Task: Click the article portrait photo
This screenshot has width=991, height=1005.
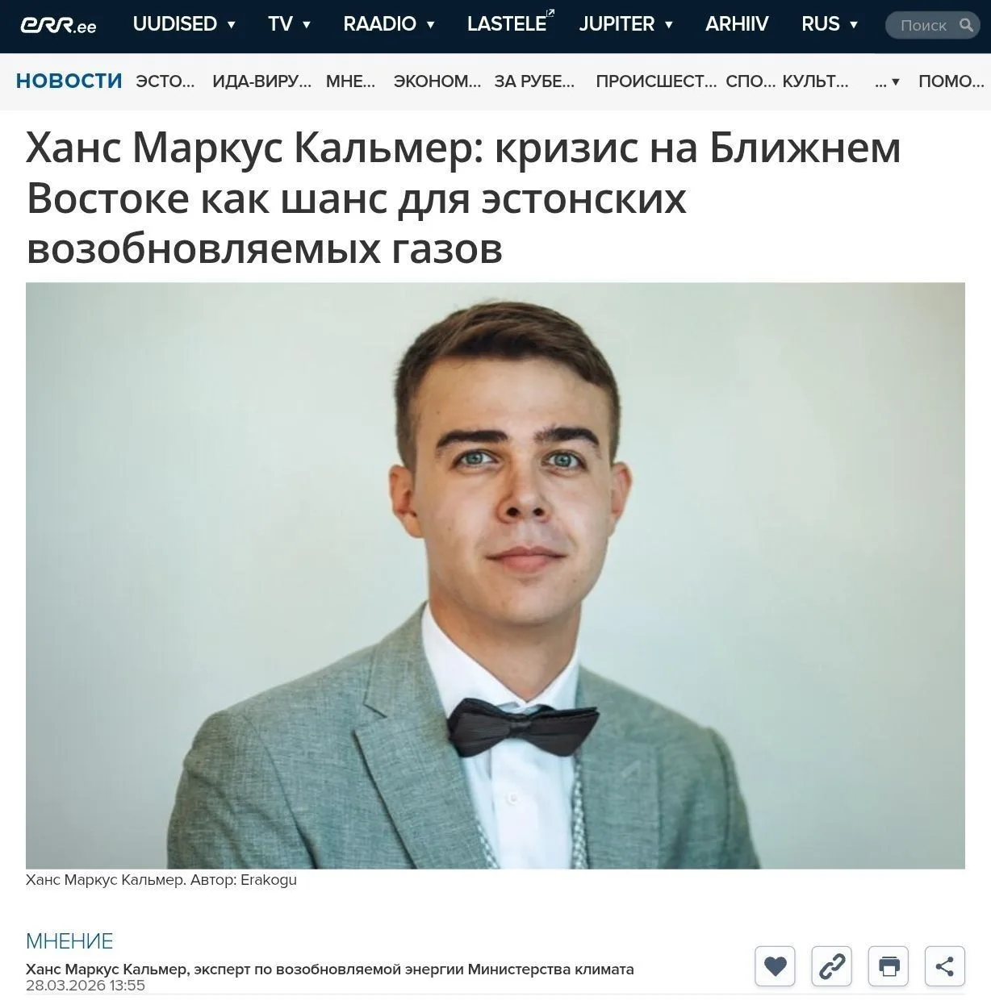Action: (495, 575)
